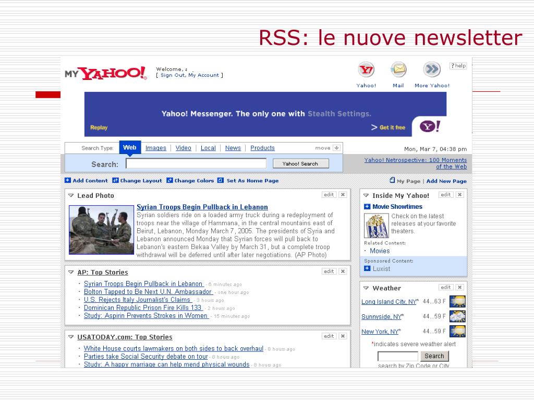Image resolution: width=534 pixels, height=401 pixels.
Task: Open U.S. Rejects Italy Journalist's Claims
Action: point(137,300)
